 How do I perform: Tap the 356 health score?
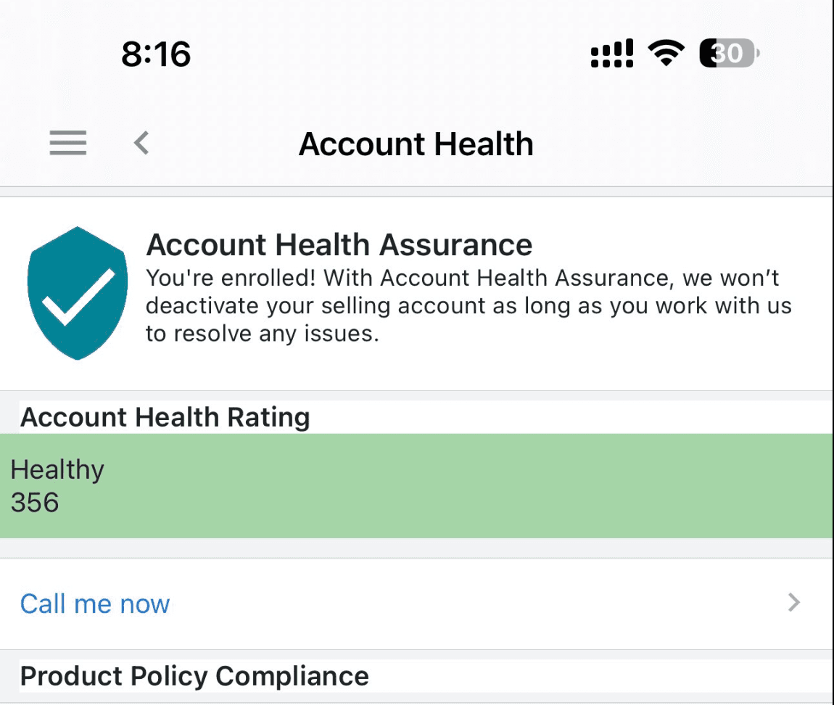[35, 503]
